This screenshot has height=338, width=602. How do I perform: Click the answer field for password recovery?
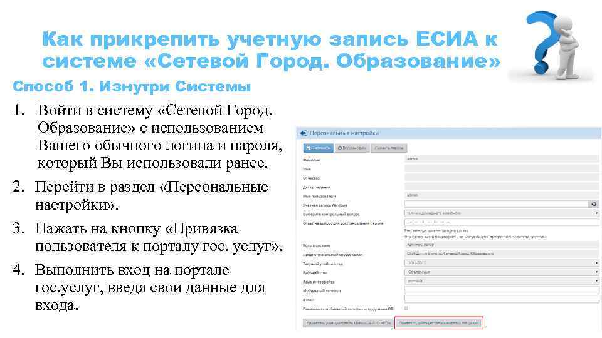(502, 222)
